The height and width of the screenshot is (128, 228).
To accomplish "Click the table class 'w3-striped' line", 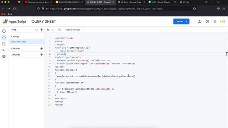I will [96, 64].
